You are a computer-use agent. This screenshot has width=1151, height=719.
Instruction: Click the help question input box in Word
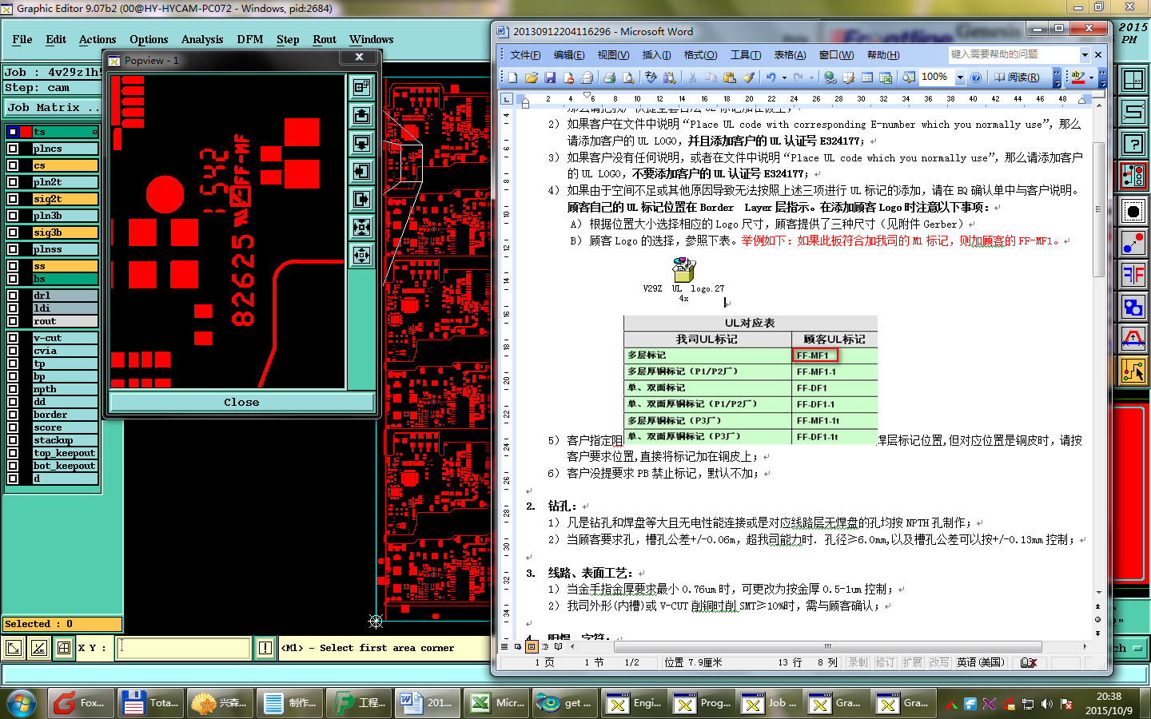pos(1014,54)
